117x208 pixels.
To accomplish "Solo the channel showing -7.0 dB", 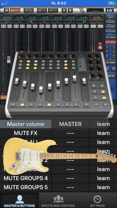I will pos(48,26).
